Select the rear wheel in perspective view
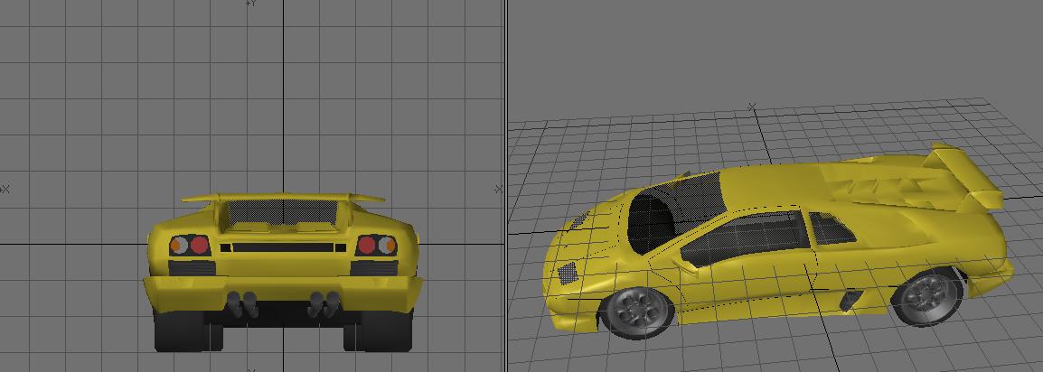 [x=926, y=297]
